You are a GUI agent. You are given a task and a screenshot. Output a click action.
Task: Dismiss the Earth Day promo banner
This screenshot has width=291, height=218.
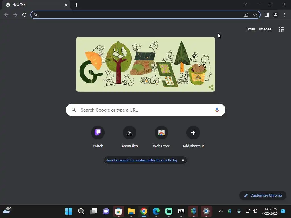[x=183, y=160]
